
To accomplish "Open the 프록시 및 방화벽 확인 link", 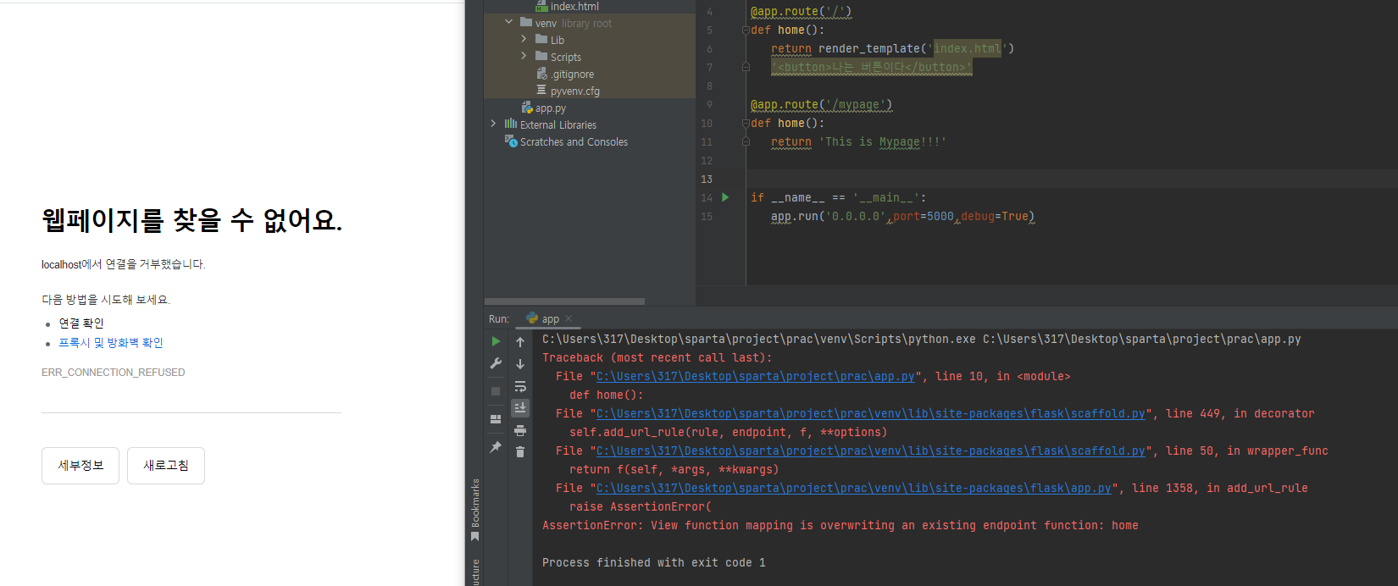I will coord(111,343).
